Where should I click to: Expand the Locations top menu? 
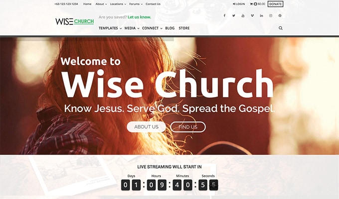point(118,4)
